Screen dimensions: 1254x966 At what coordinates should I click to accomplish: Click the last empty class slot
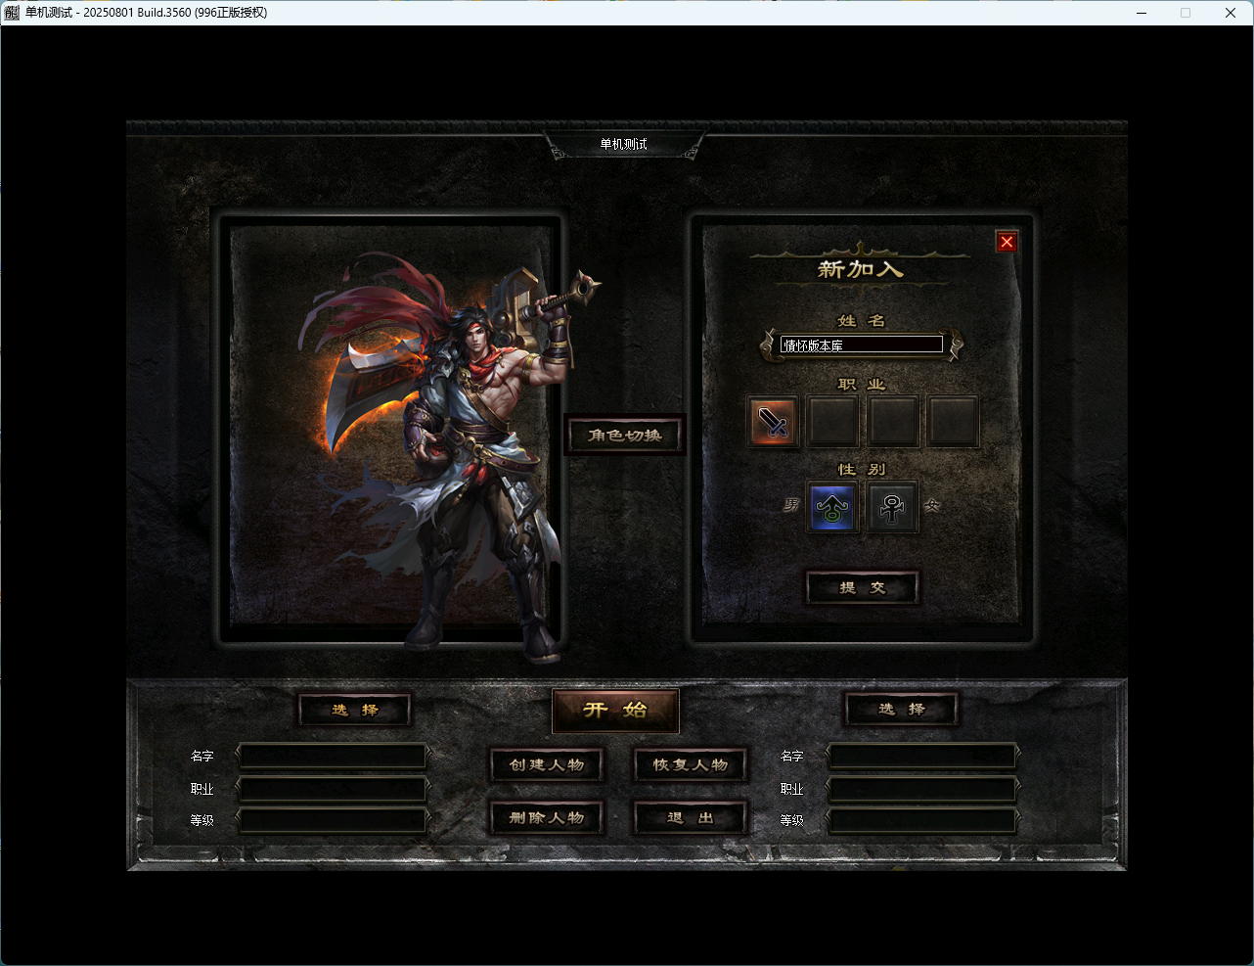pyautogui.click(x=953, y=422)
